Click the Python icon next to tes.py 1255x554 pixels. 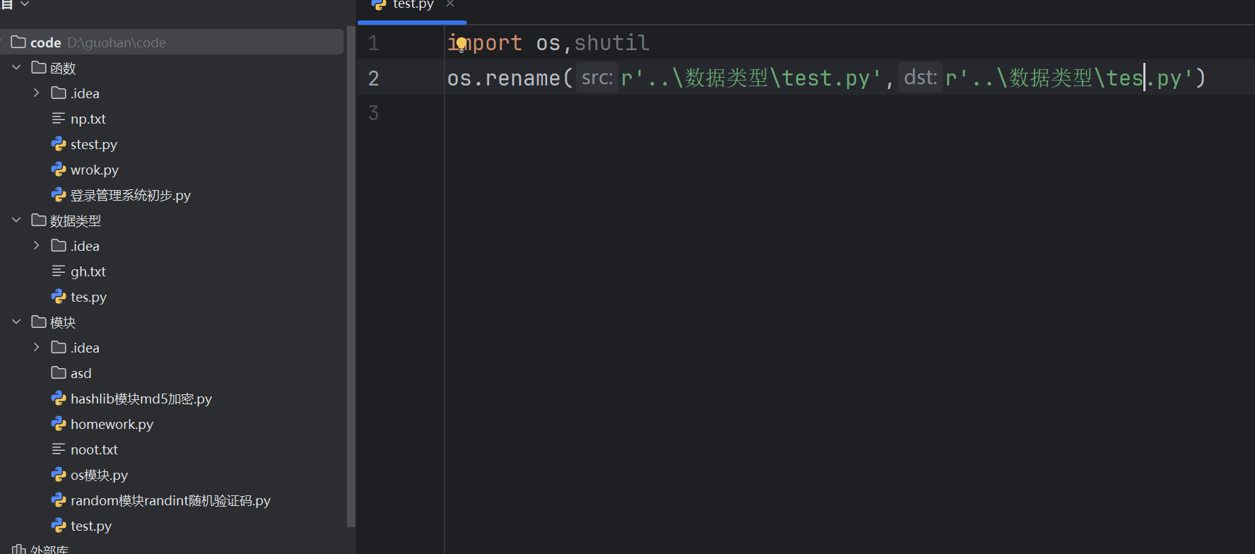pos(59,297)
